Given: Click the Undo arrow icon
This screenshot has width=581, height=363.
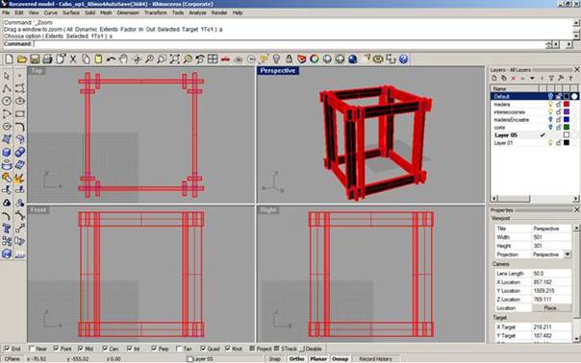Looking at the screenshot, I should [111, 60].
